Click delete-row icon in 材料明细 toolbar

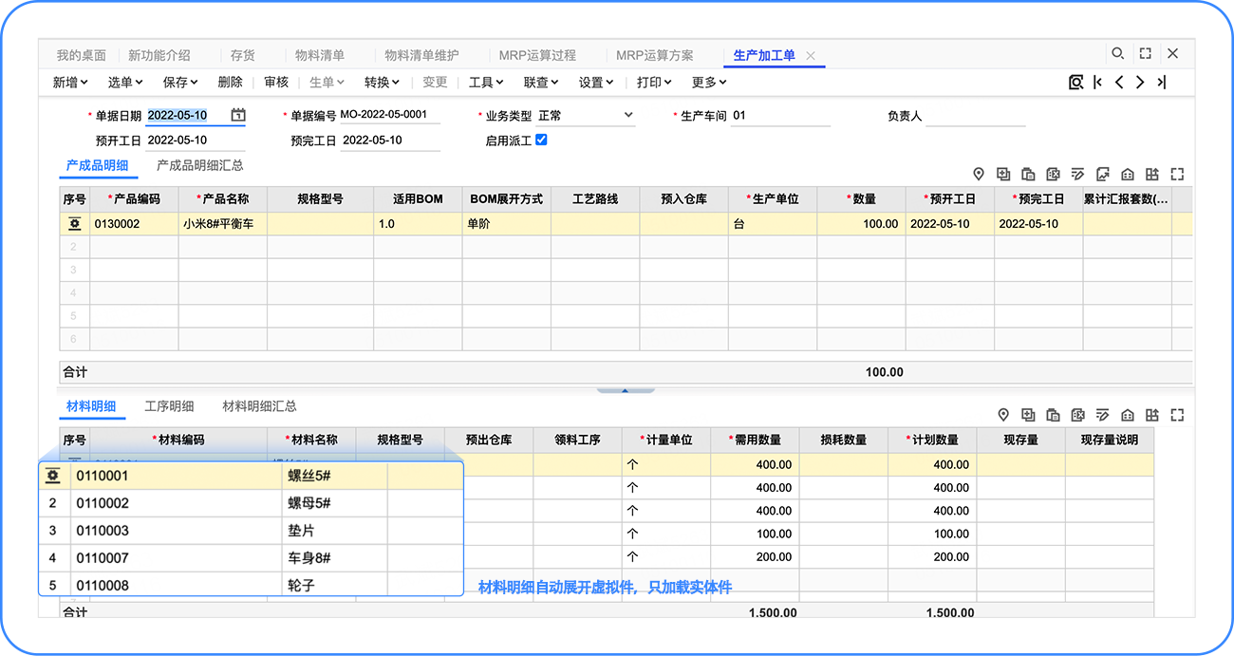pyautogui.click(x=1077, y=415)
